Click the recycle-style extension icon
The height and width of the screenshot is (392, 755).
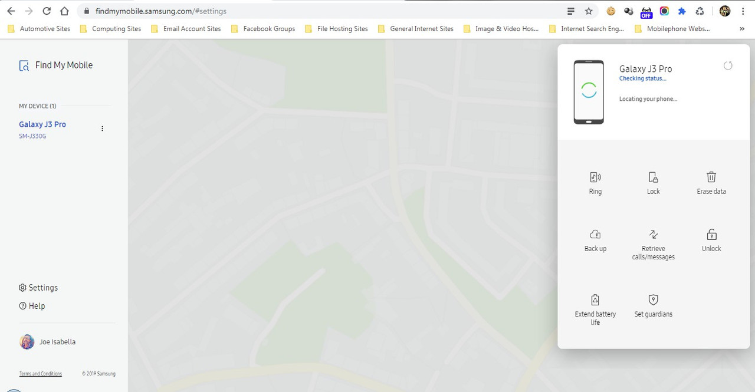tap(700, 11)
